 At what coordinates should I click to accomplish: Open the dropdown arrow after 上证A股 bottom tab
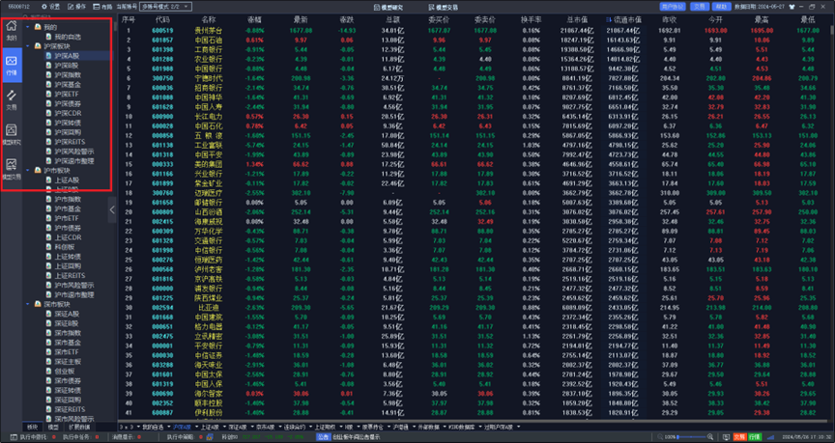223,427
